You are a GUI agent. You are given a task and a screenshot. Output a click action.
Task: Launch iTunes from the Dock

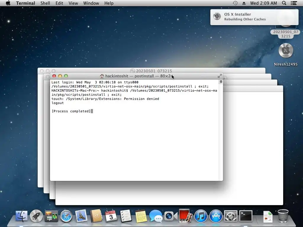[201, 216]
